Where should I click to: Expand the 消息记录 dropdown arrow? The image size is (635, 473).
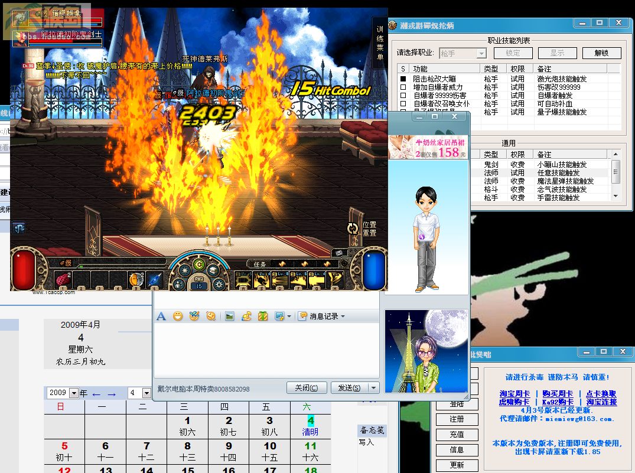coord(343,317)
